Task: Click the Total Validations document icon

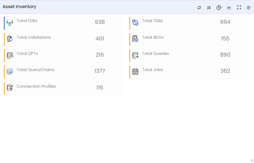Action: point(10,39)
